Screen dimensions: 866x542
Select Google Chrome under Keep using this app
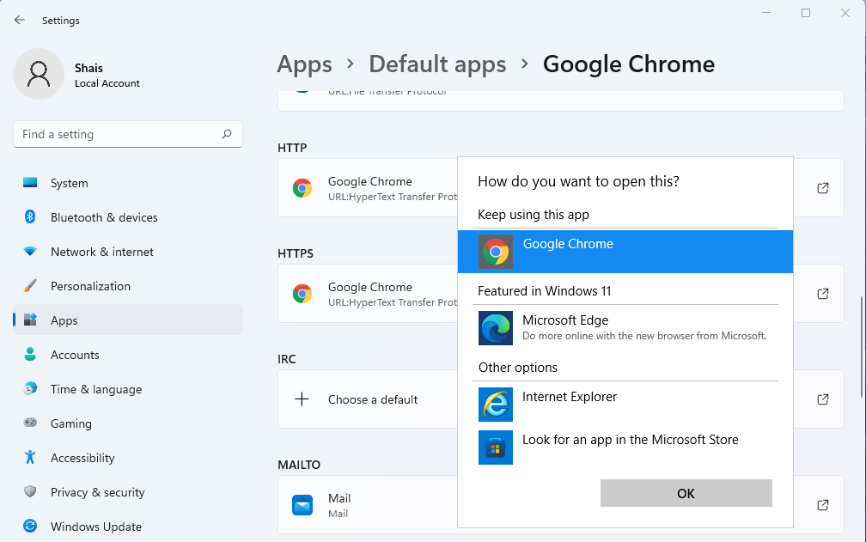567,251
